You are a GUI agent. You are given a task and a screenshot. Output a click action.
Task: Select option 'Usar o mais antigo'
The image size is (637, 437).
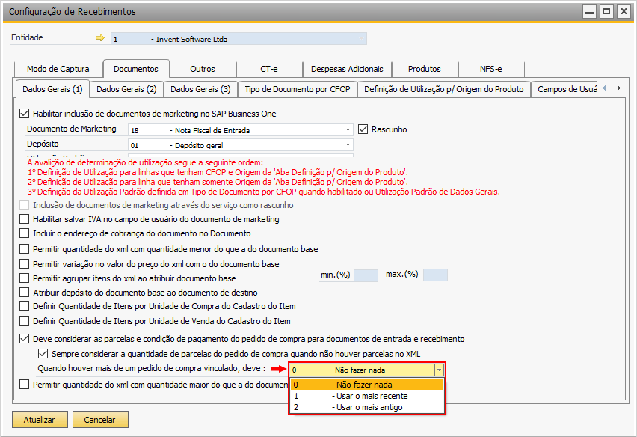[367, 407]
